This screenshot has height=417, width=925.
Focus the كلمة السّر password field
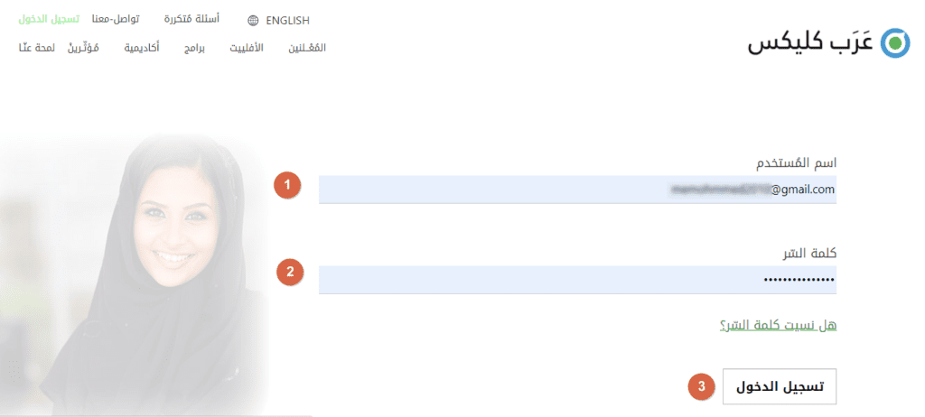click(577, 280)
